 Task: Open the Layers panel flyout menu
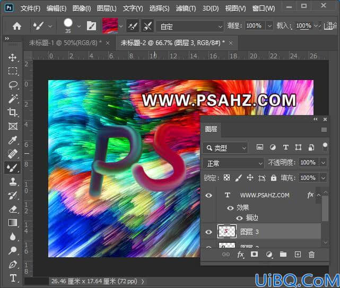tap(324, 130)
